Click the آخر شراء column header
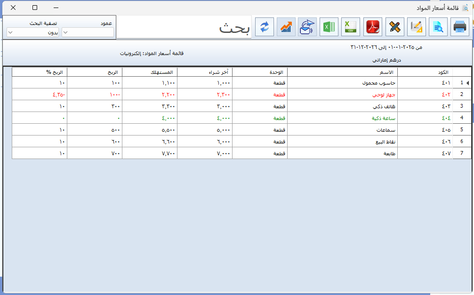Image resolution: width=474 pixels, height=295 pixels. pyautogui.click(x=205, y=72)
